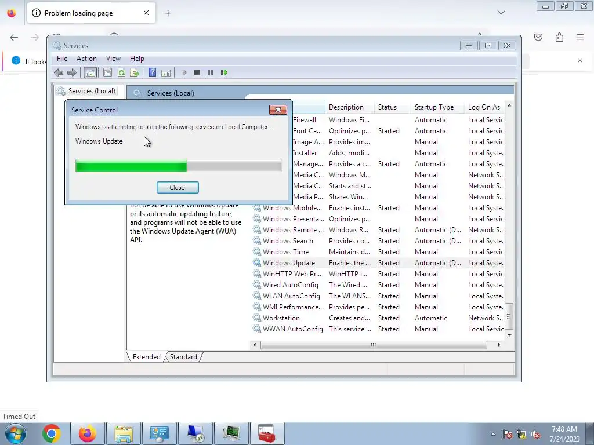
Task: Open the File menu in Services
Action: click(62, 59)
